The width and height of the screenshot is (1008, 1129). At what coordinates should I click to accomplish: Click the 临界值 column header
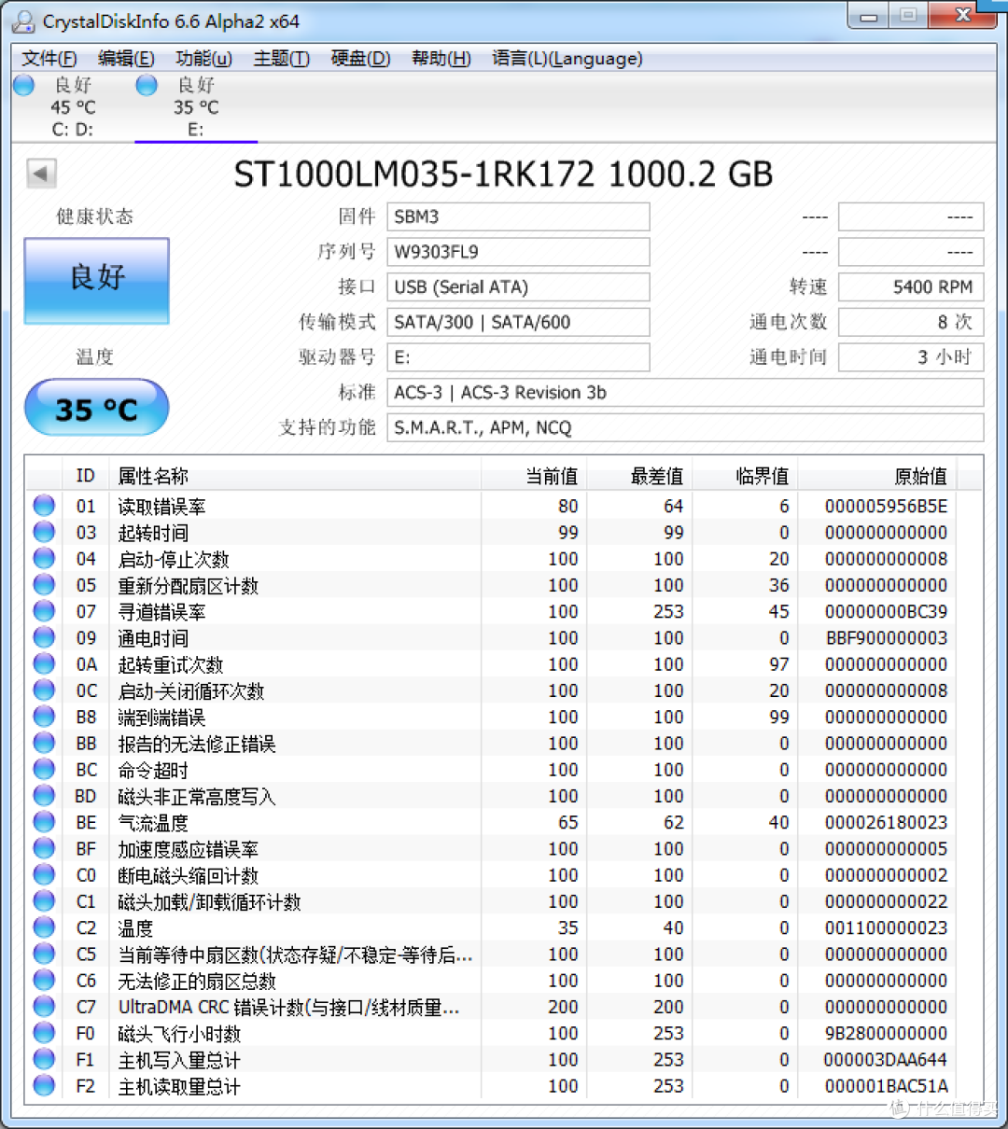point(745,476)
